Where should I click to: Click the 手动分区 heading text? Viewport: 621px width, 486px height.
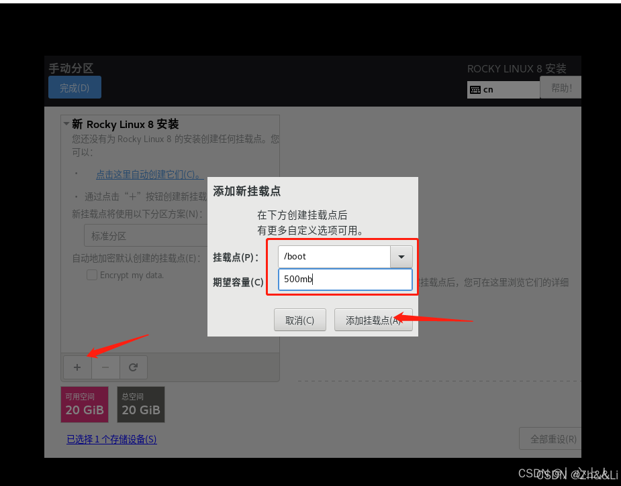pos(71,68)
